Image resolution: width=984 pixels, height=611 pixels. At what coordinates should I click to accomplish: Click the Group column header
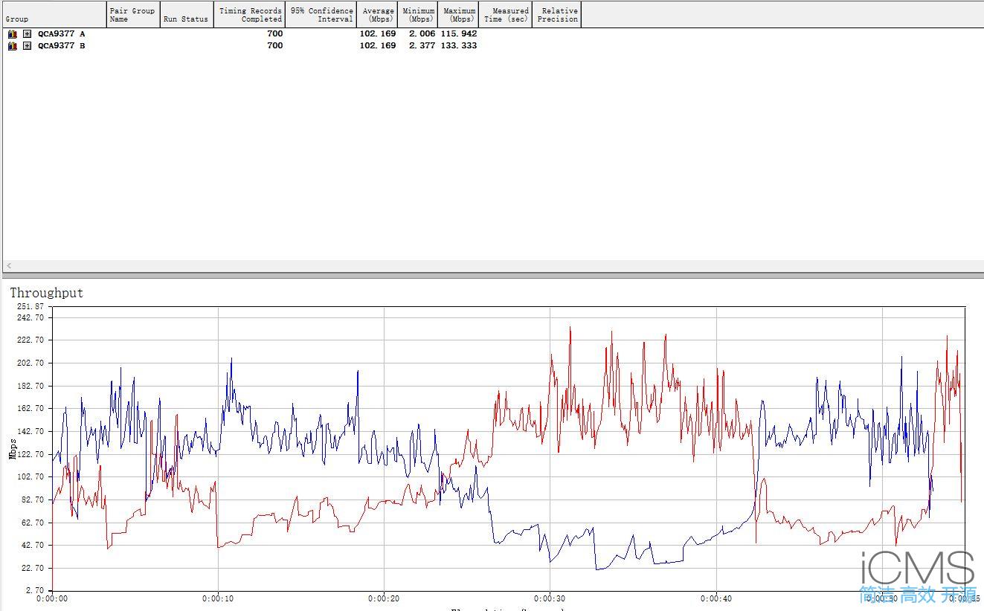click(x=54, y=15)
